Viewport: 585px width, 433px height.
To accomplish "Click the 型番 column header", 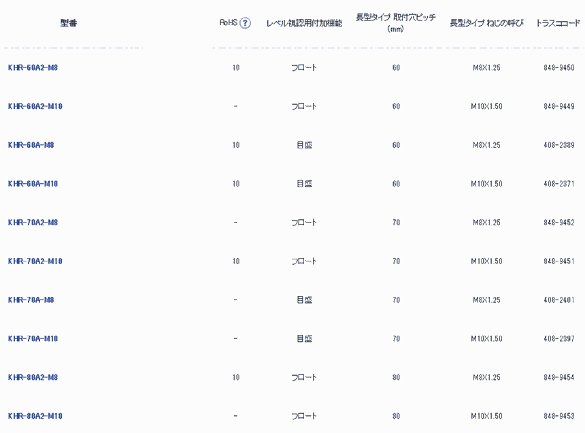I will (68, 23).
